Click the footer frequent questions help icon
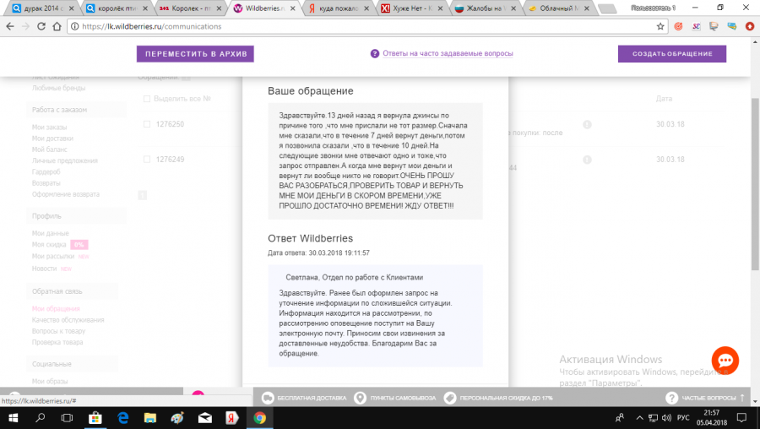This screenshot has height=429, width=760. 671,398
